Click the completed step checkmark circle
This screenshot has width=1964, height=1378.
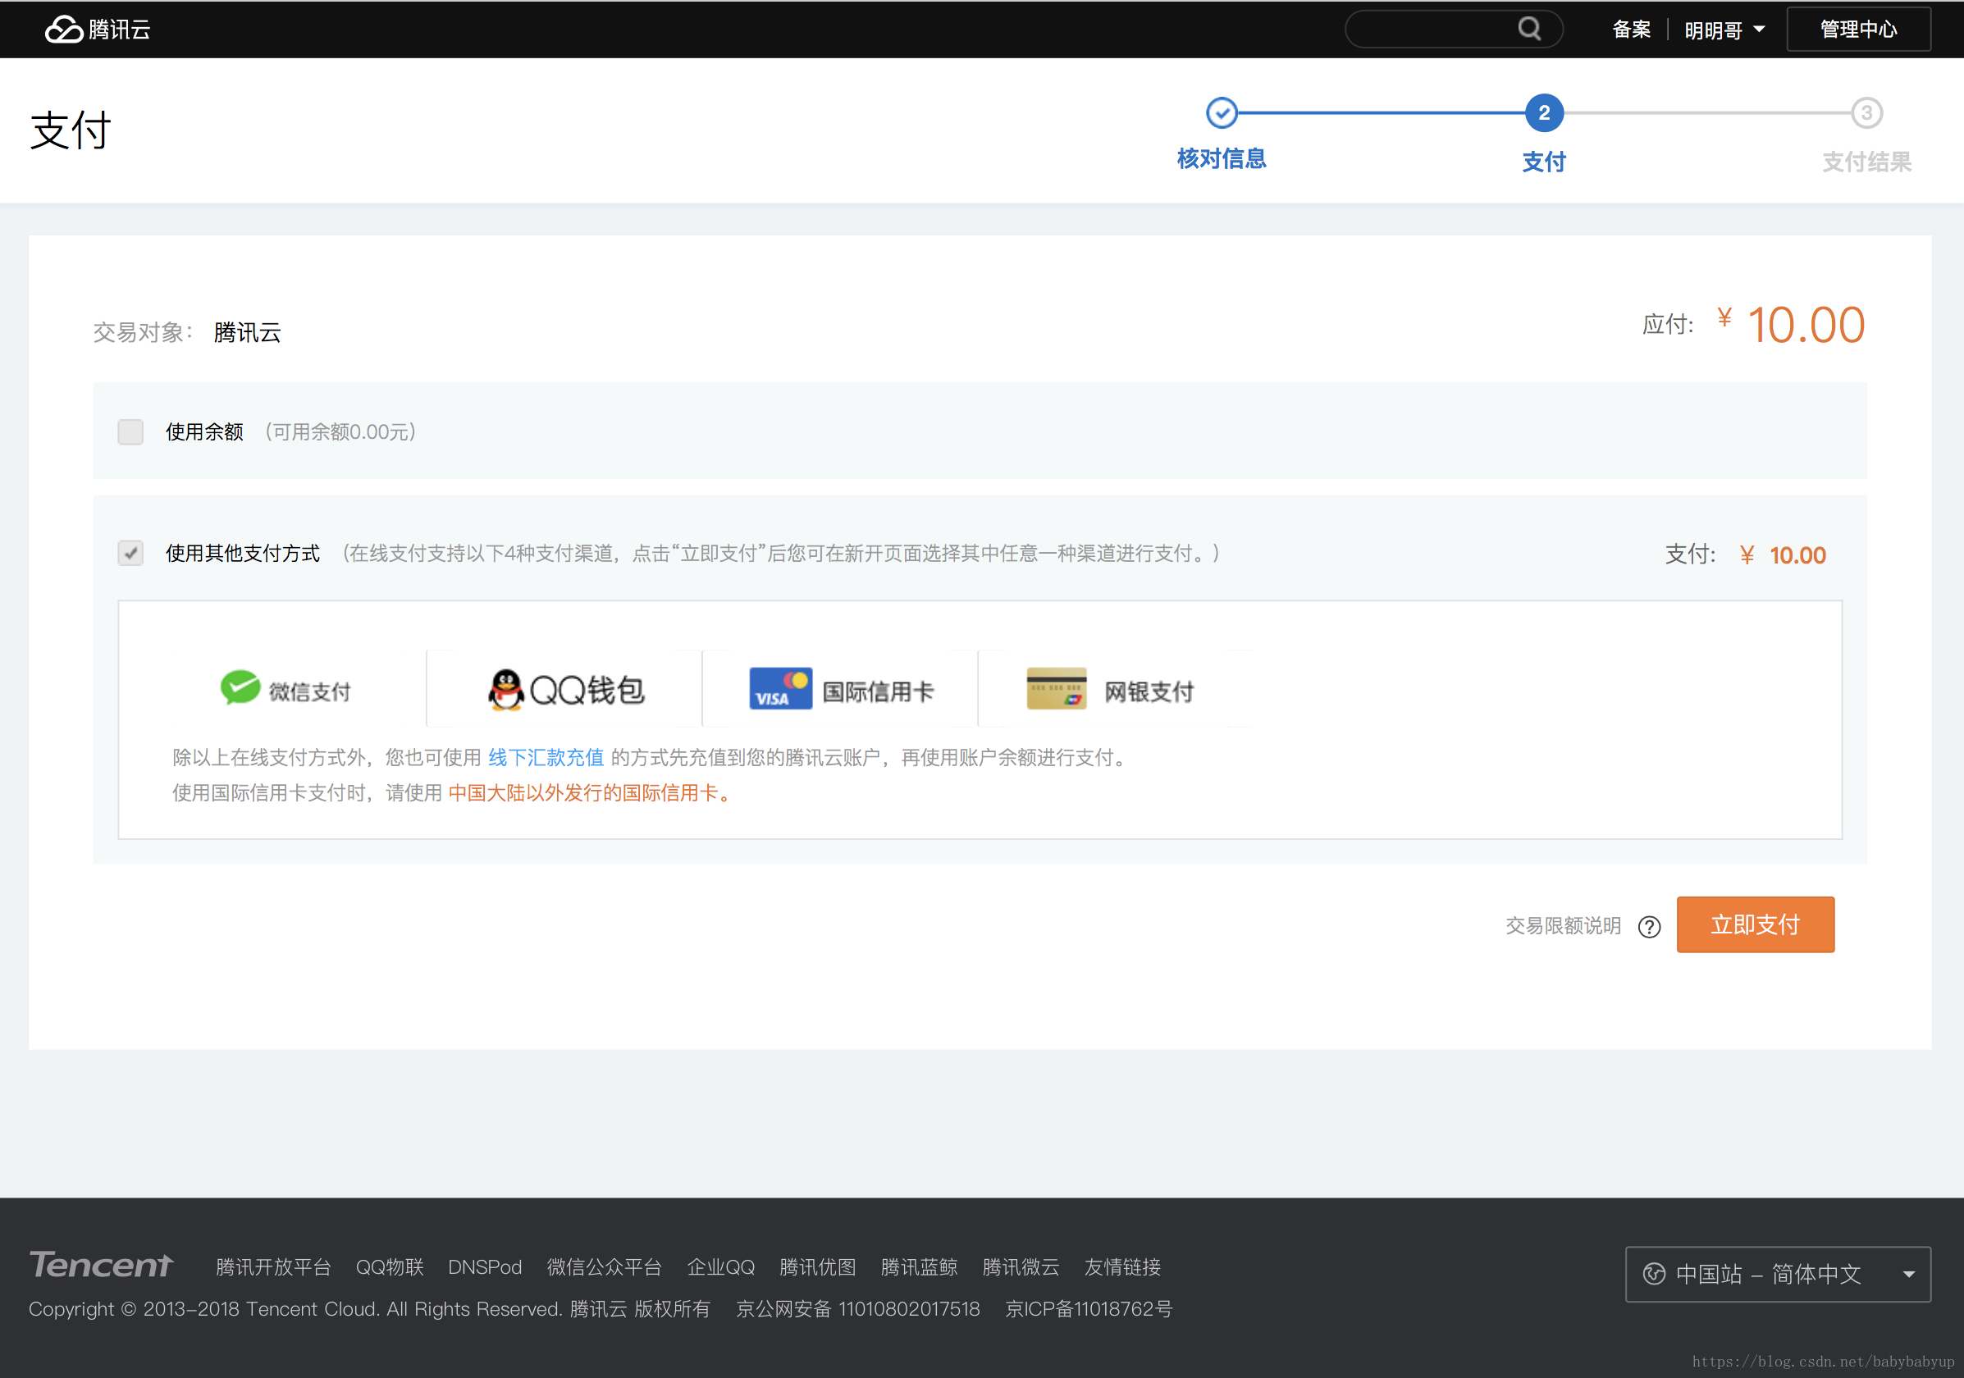(1221, 113)
